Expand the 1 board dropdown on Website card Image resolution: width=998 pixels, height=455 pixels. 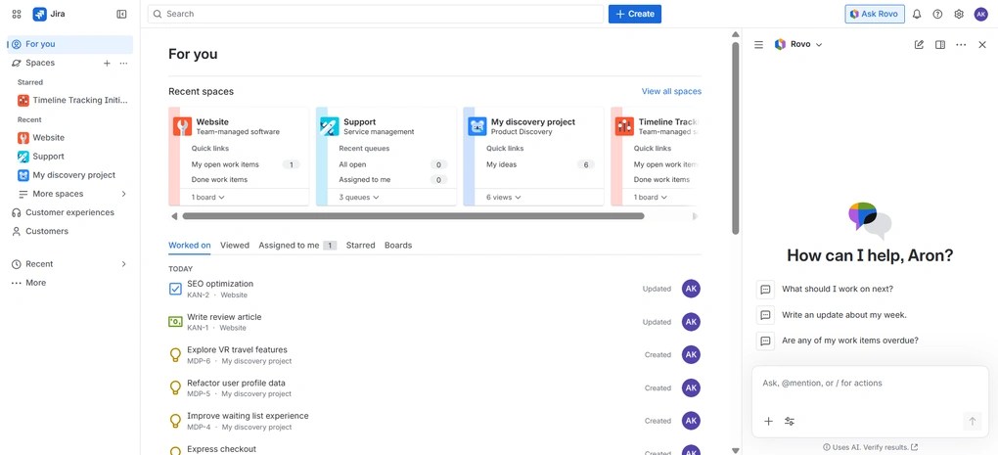pyautogui.click(x=208, y=198)
